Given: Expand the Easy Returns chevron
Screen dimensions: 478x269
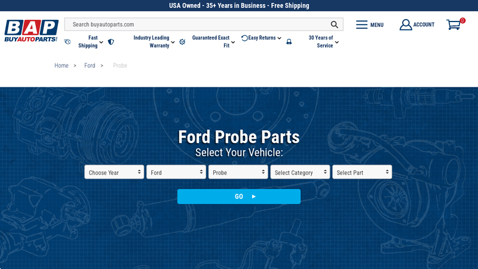Looking at the screenshot, I should pyautogui.click(x=279, y=38).
